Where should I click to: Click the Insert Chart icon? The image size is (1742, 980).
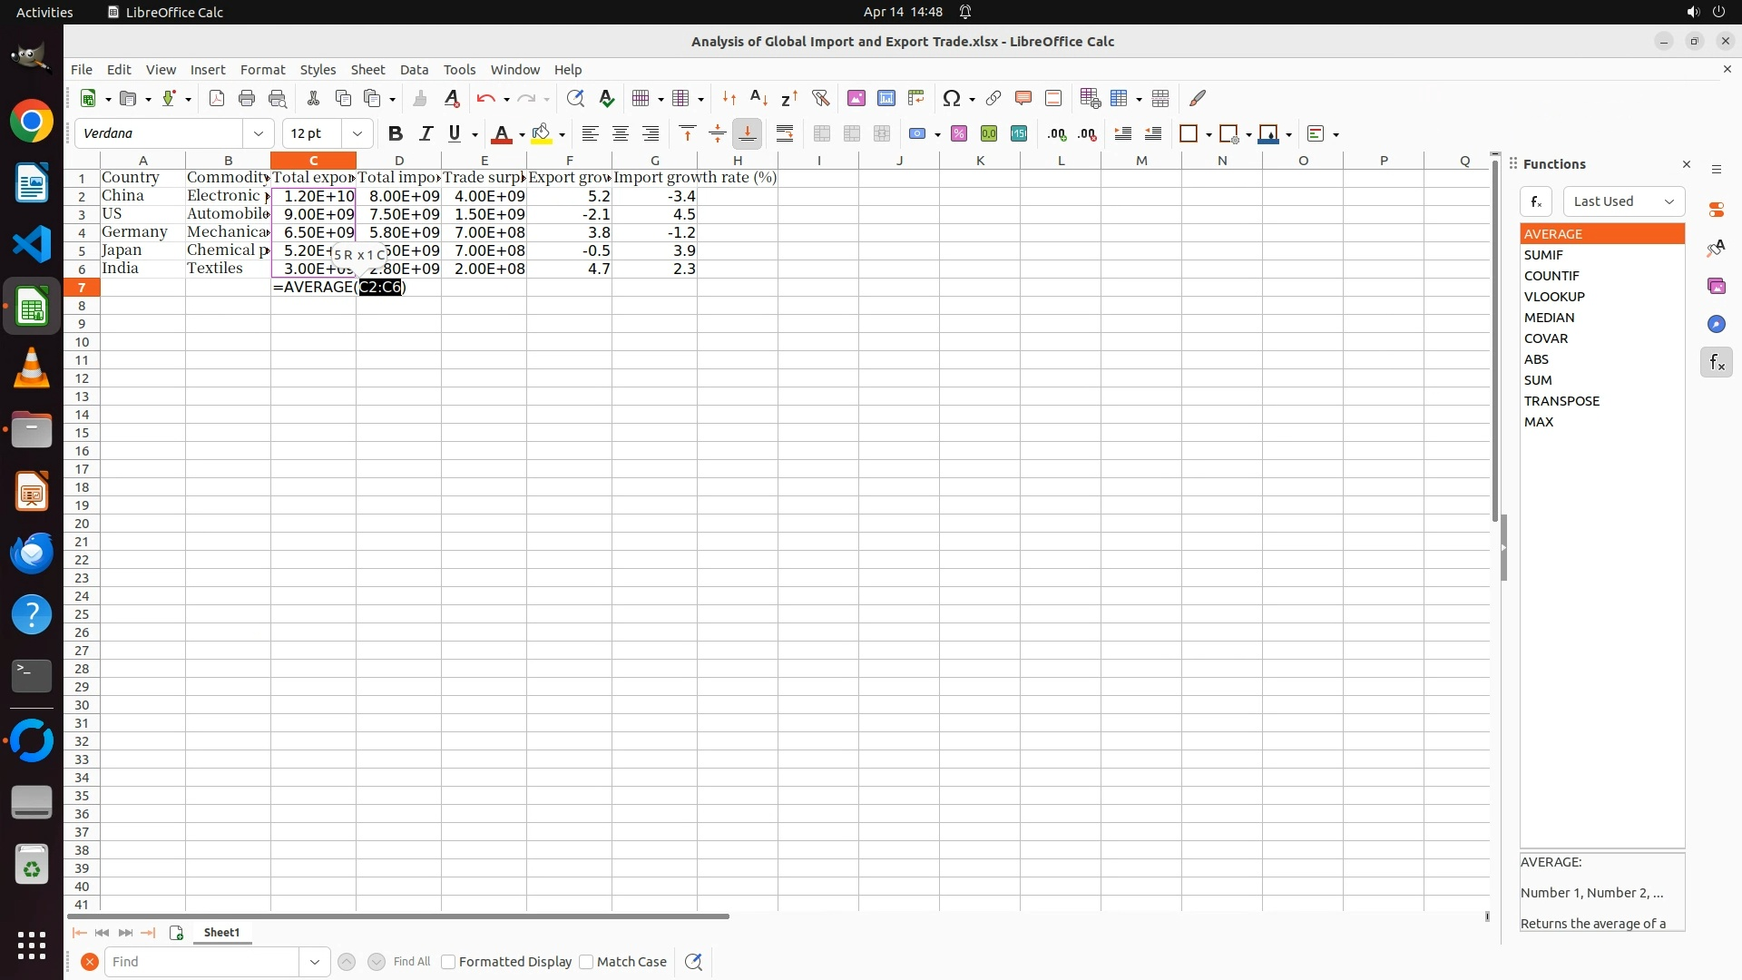886,98
